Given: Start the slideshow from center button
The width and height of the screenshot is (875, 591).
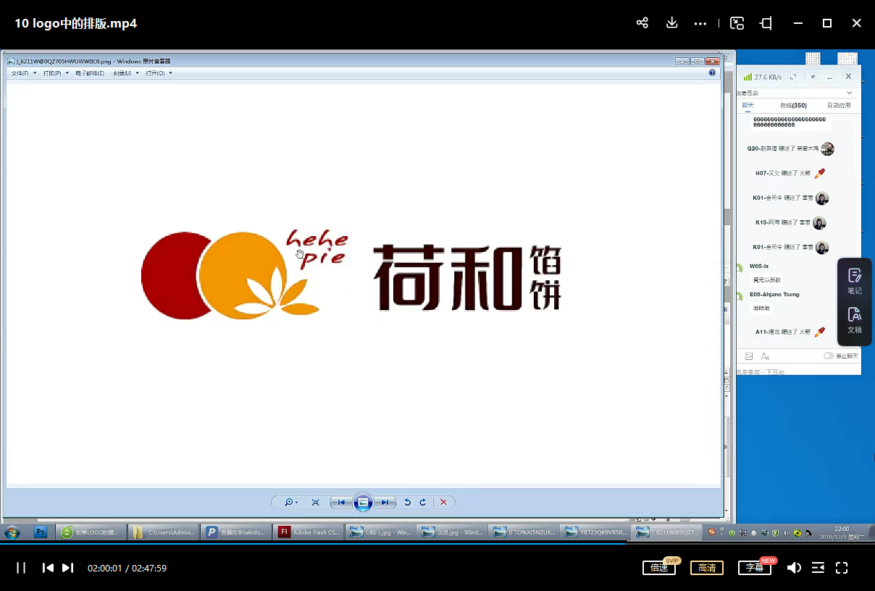Looking at the screenshot, I should [x=364, y=502].
